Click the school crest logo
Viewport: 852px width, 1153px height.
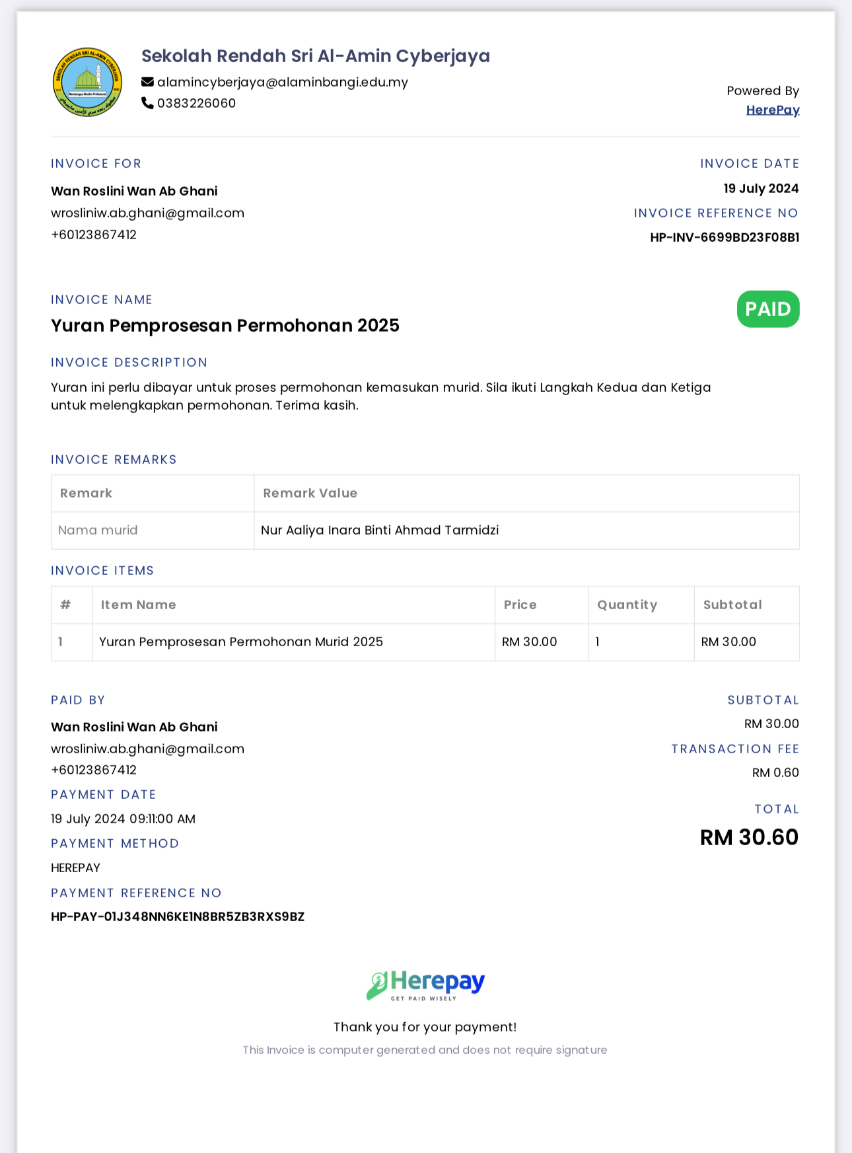click(x=87, y=82)
